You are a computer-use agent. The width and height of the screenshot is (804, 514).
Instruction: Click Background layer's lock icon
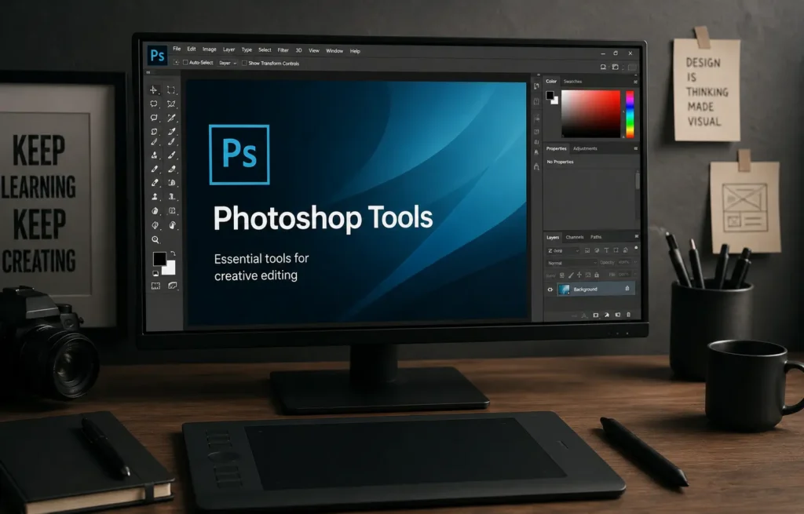[627, 289]
